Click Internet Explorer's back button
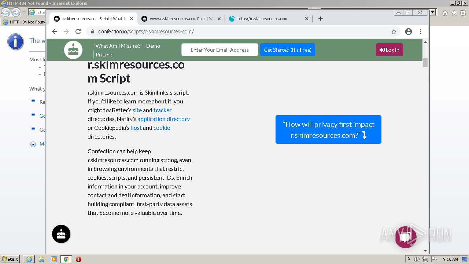This screenshot has height=264, width=469. (x=5, y=12)
